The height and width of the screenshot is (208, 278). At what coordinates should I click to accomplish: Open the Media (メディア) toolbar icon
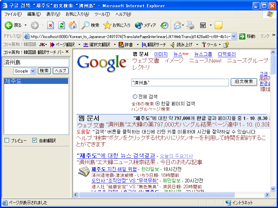(139, 25)
